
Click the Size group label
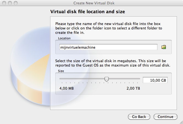(x=61, y=71)
